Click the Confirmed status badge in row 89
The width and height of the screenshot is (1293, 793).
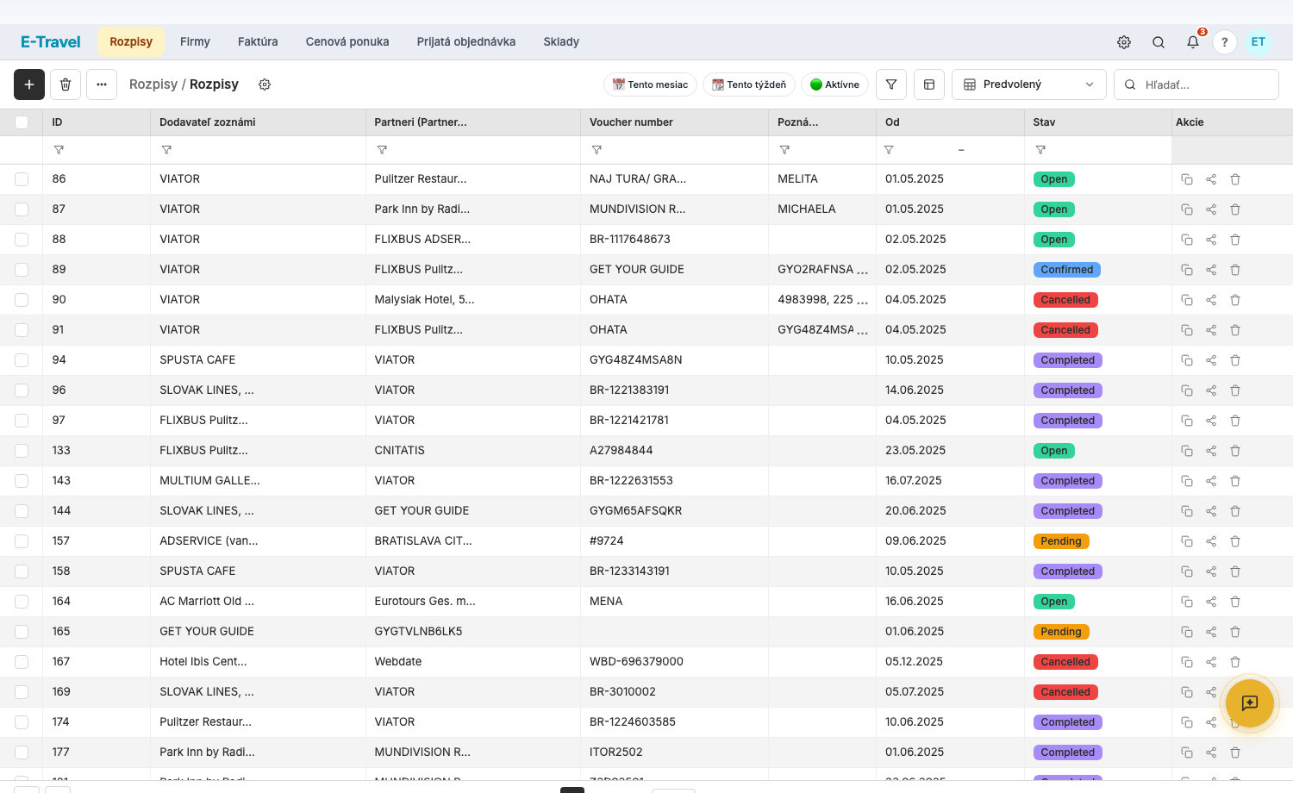tap(1067, 270)
